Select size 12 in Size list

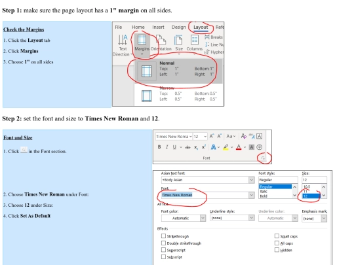click(311, 196)
